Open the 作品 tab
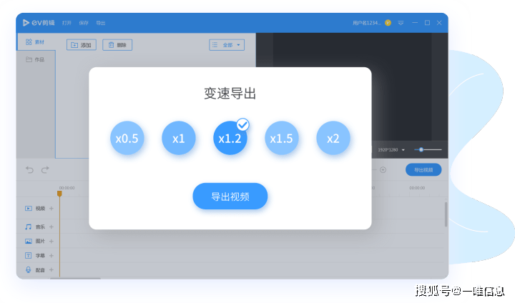Viewport: 515px width, 303px height. coord(35,59)
